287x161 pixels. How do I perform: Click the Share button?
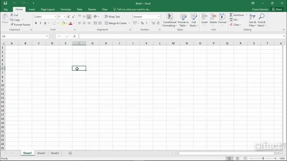pos(277,9)
